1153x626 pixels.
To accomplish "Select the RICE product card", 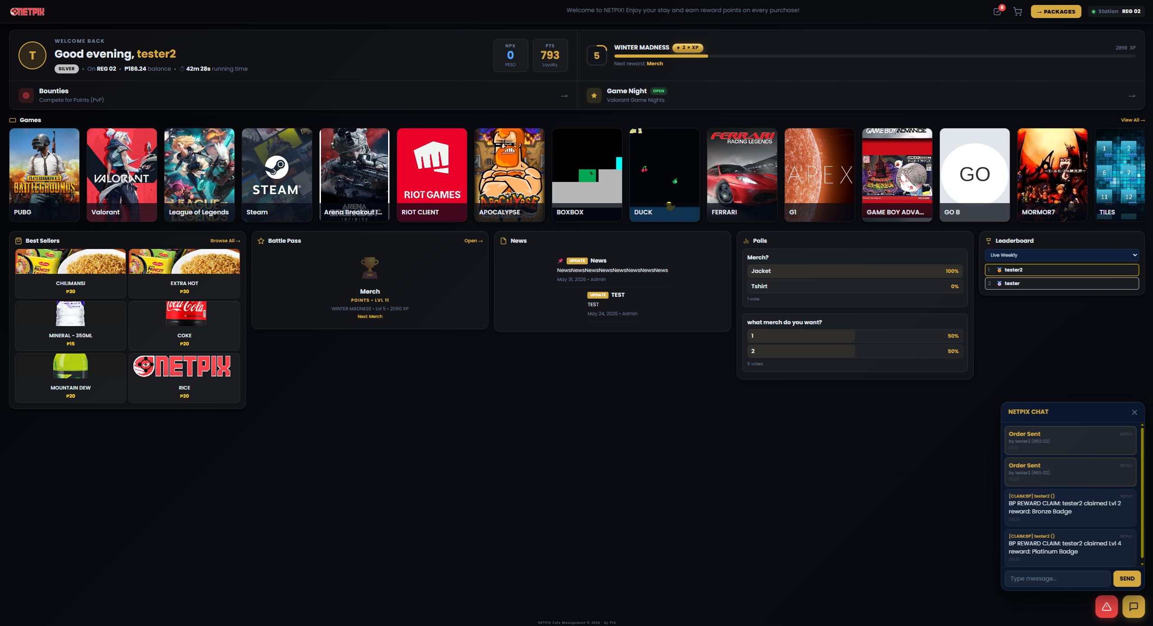I will coord(184,378).
